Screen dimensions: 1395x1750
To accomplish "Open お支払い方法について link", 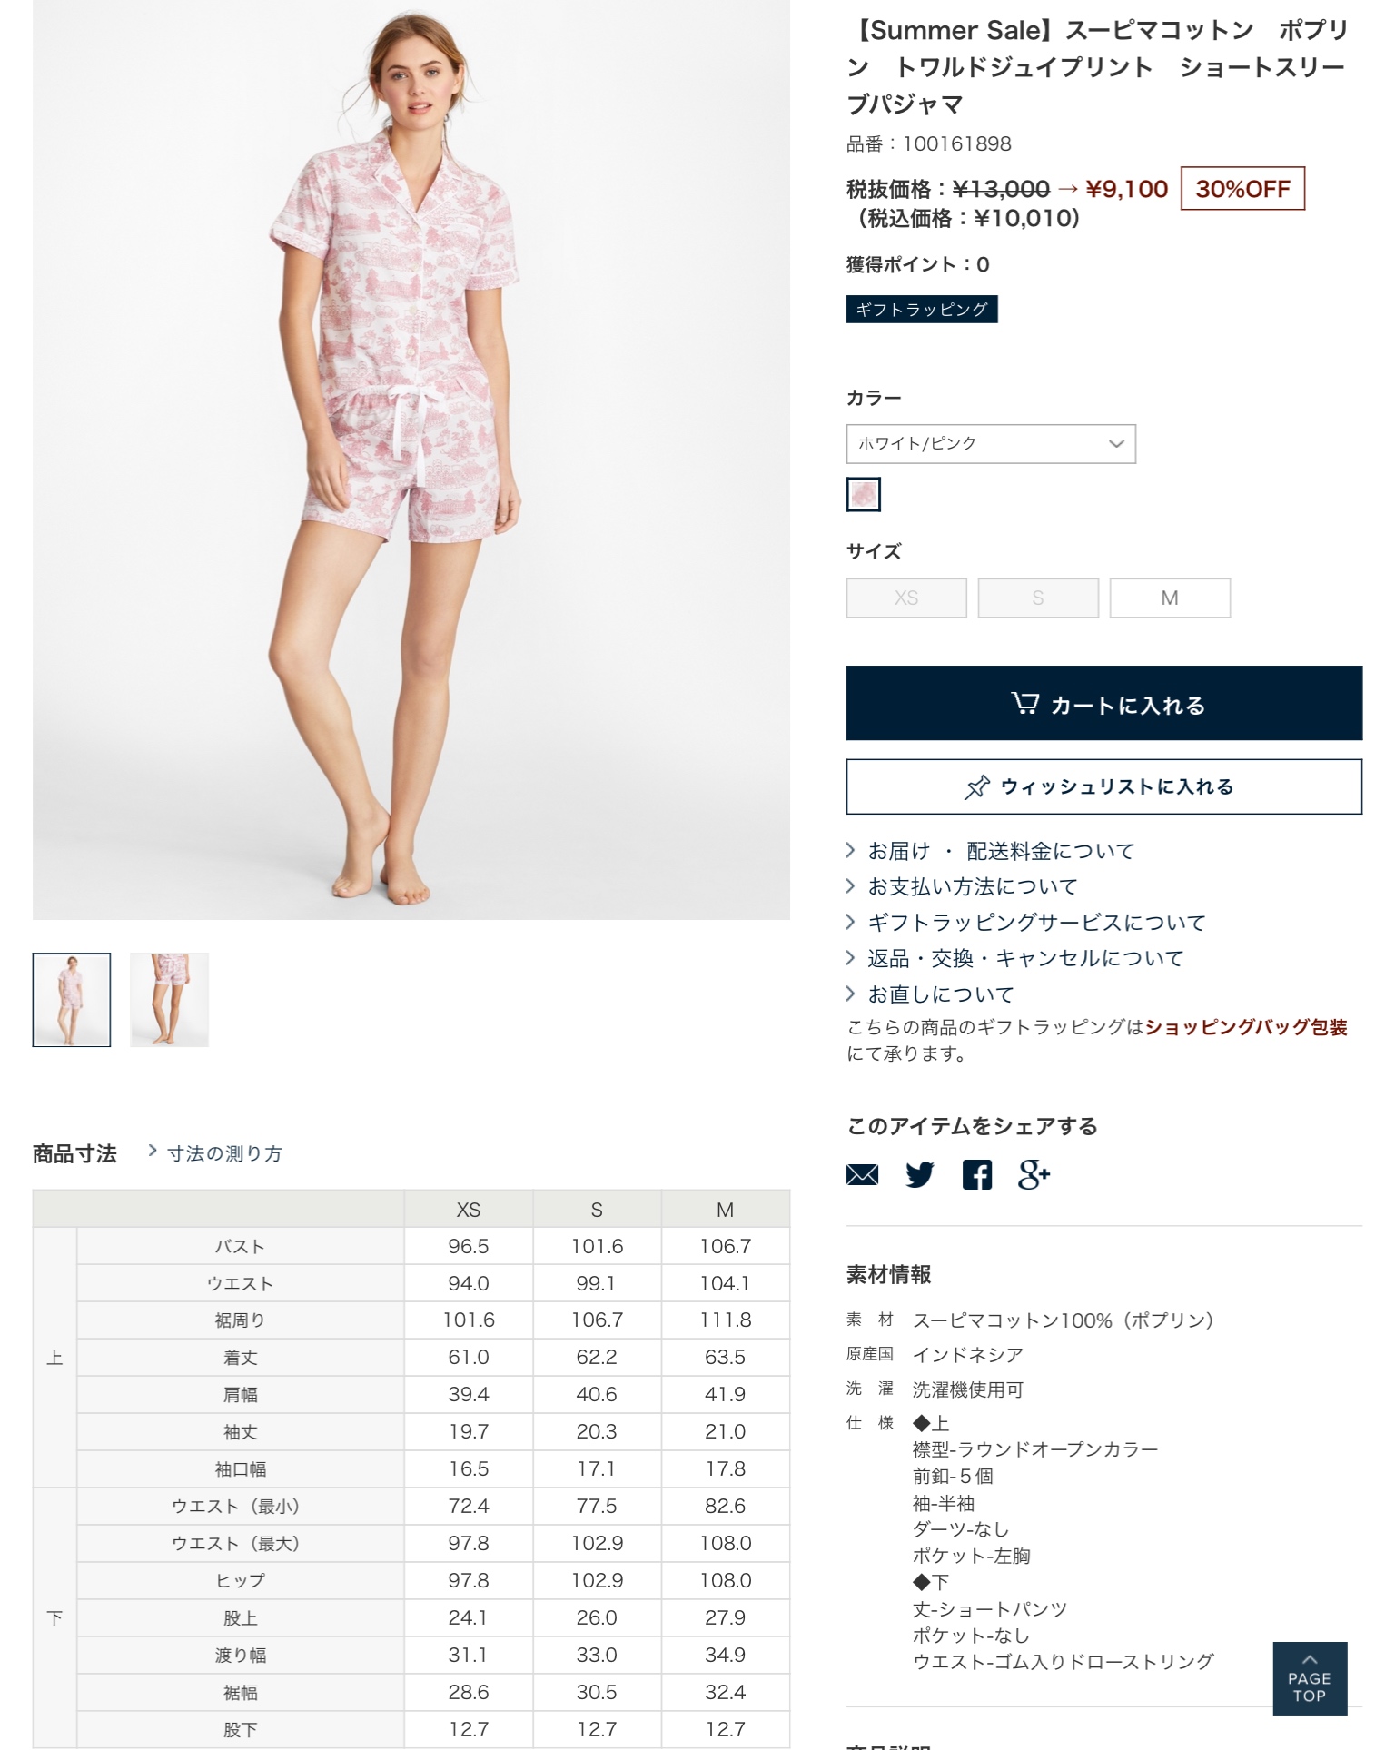I will (x=973, y=886).
